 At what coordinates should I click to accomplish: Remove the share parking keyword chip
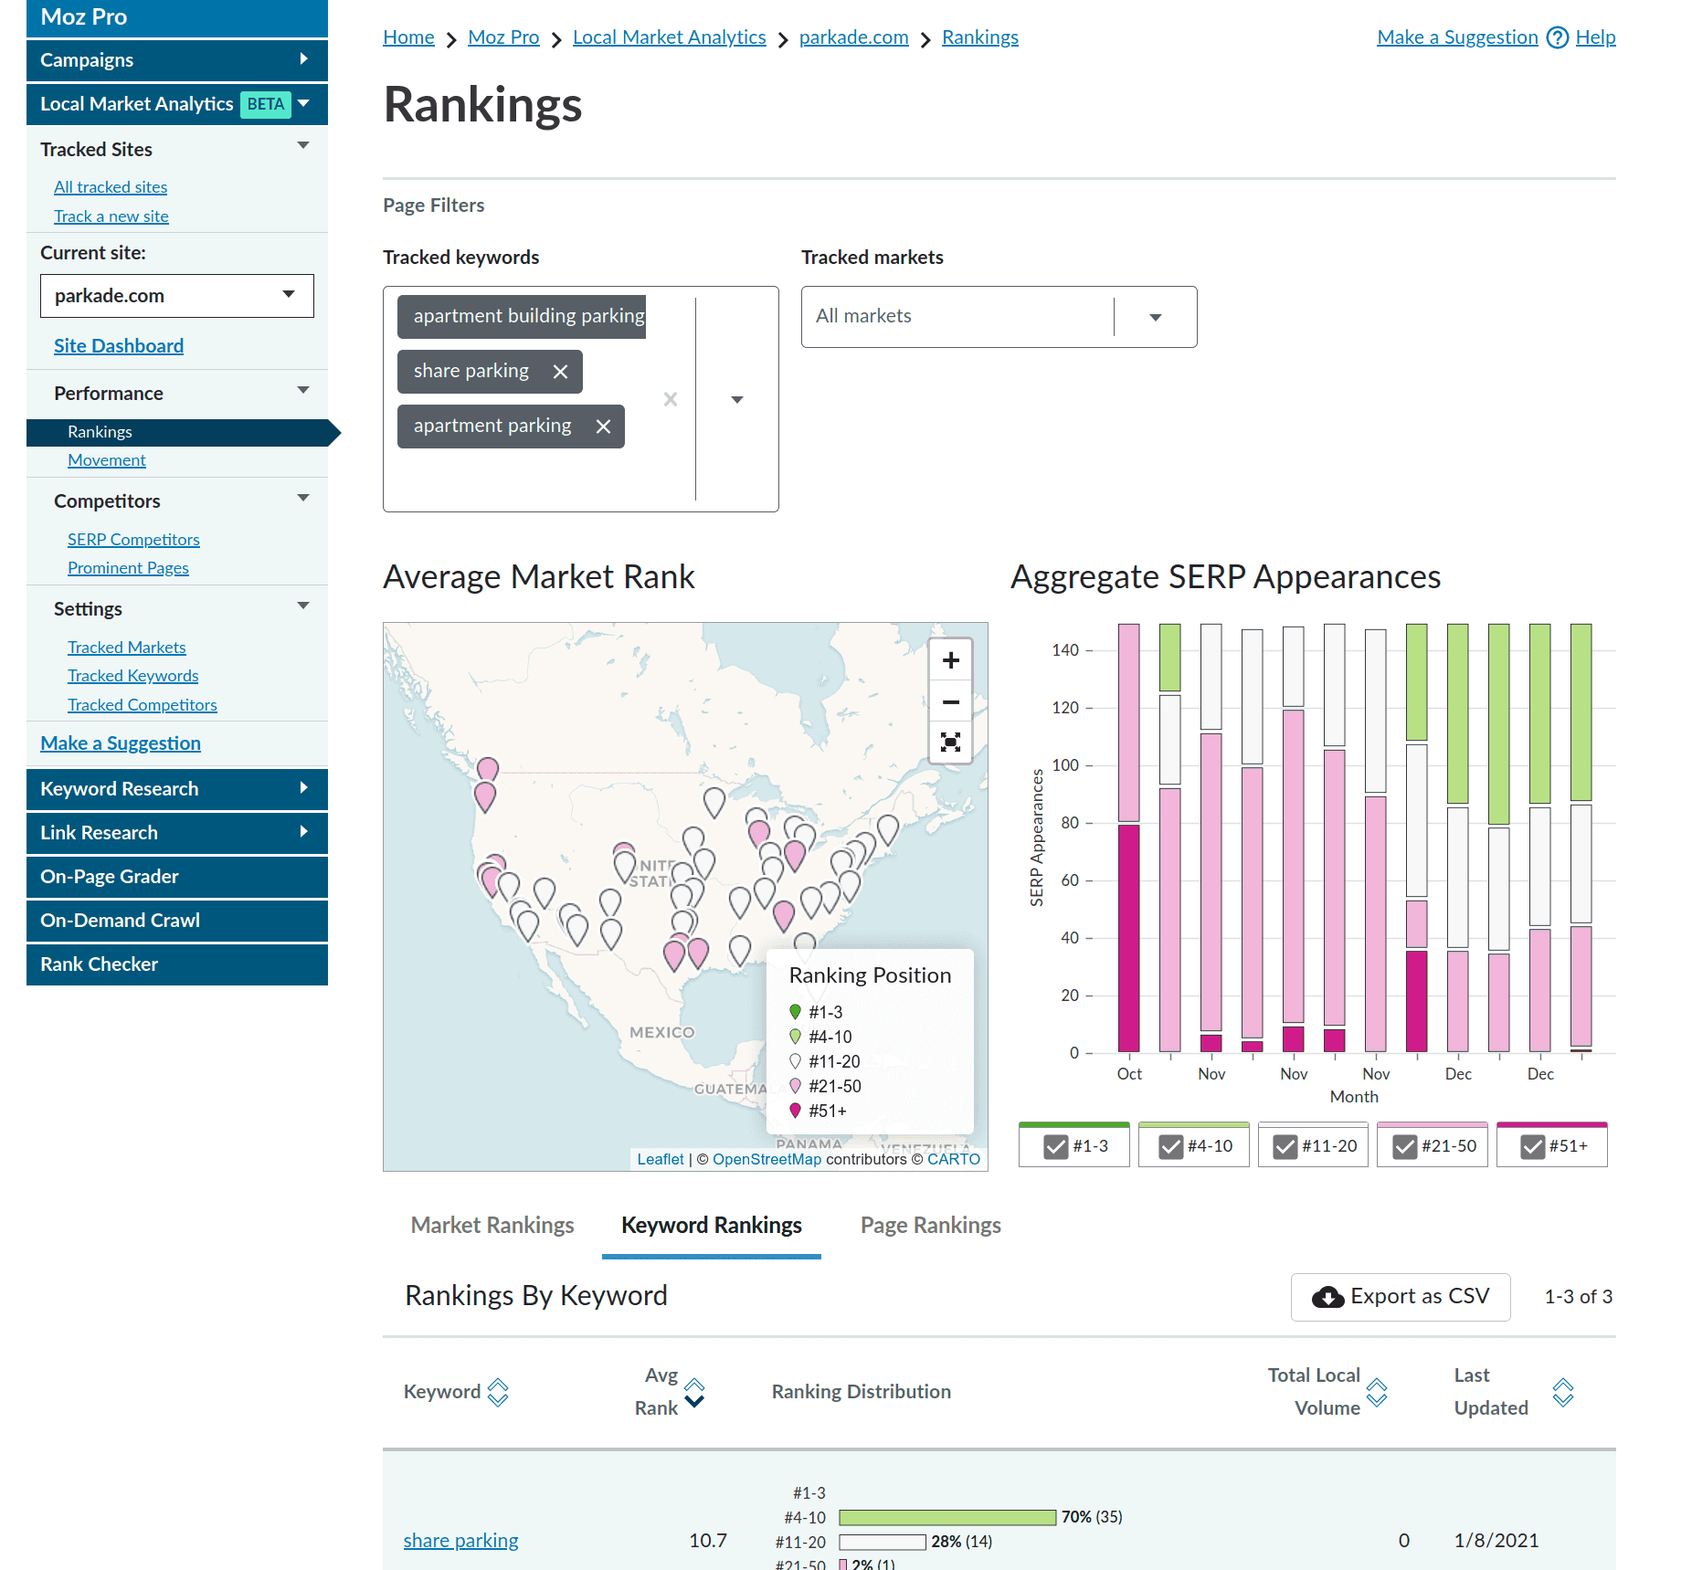click(x=560, y=372)
